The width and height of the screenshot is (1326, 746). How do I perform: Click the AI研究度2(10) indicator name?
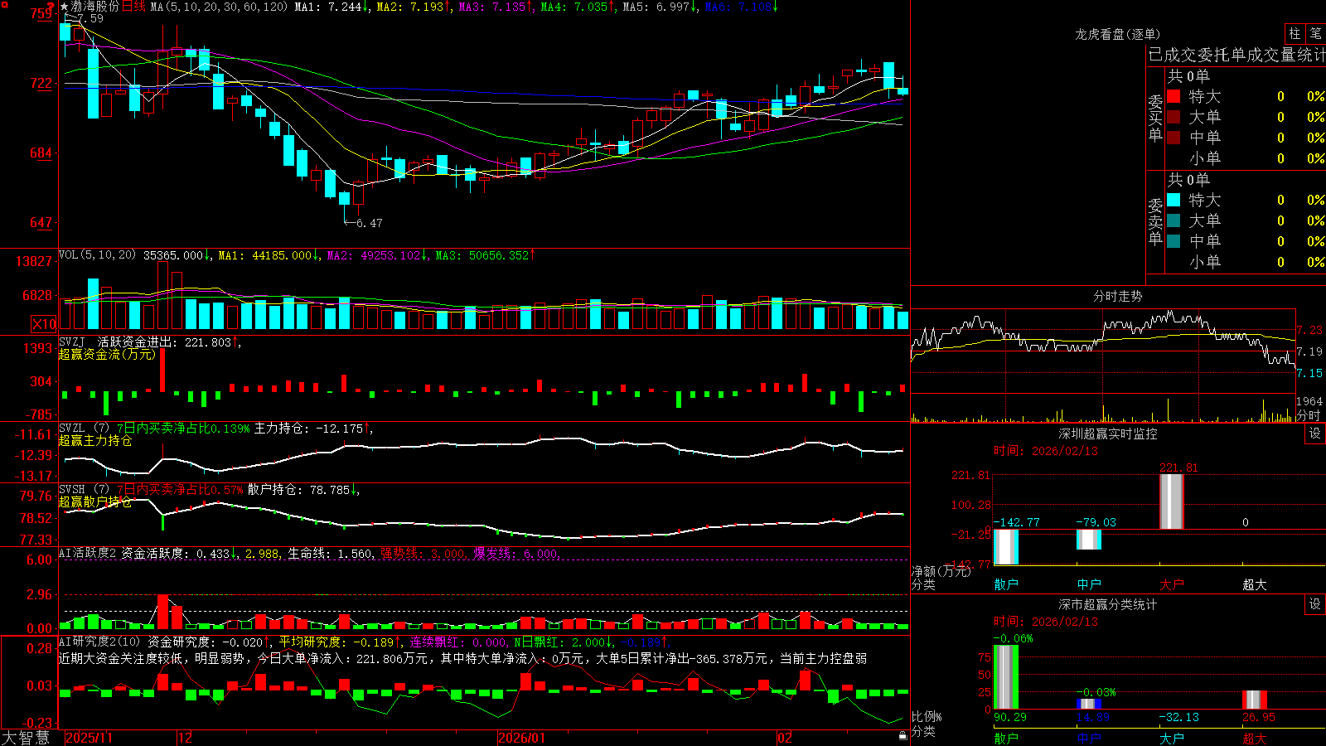(99, 642)
